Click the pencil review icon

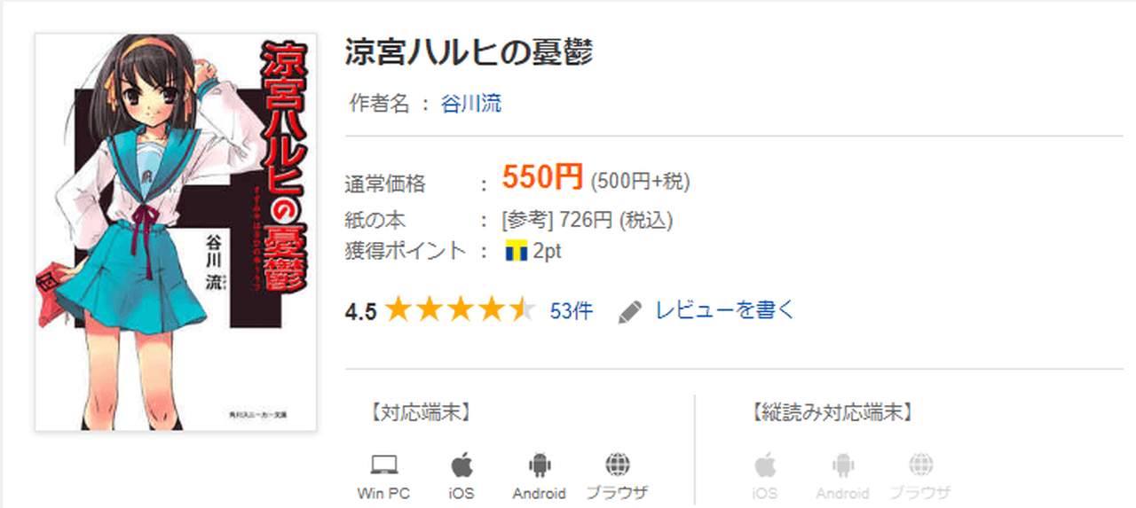630,312
